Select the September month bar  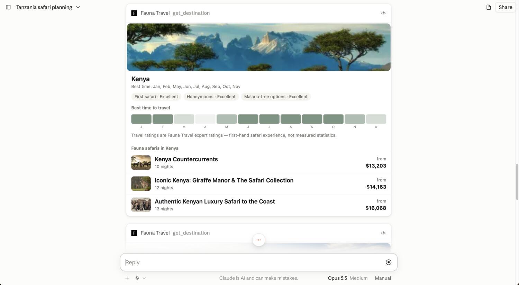pyautogui.click(x=312, y=119)
